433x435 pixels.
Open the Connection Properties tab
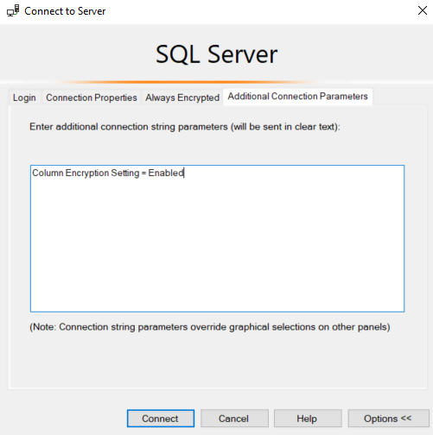coord(92,98)
